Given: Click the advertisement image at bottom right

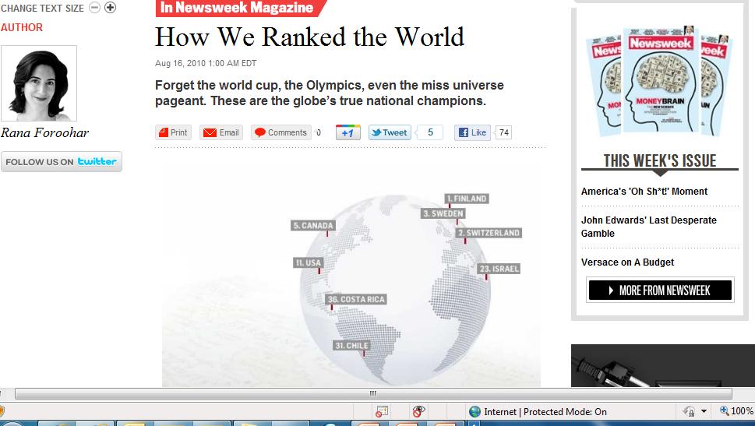Looking at the screenshot, I should pyautogui.click(x=663, y=365).
